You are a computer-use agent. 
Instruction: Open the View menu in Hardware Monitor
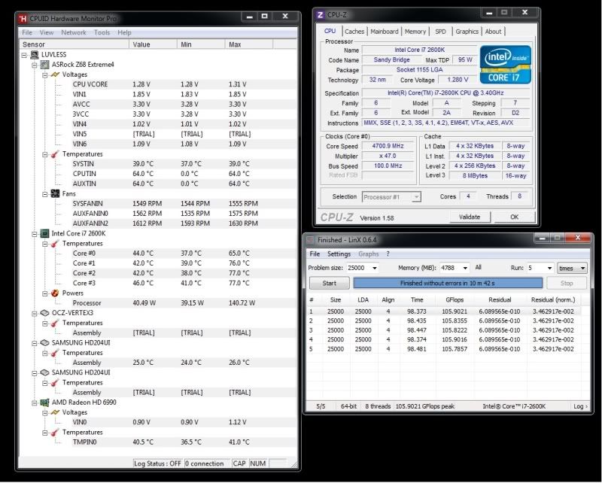[x=47, y=32]
